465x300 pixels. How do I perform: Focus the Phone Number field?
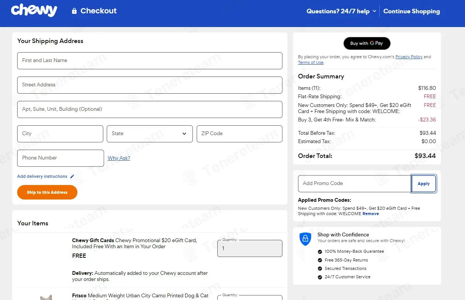[61, 158]
